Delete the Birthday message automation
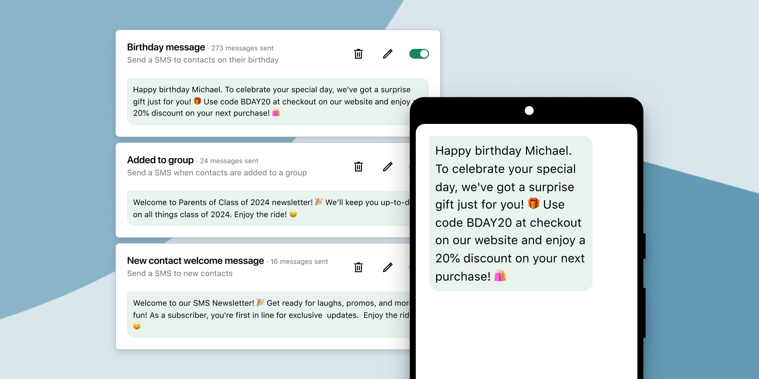 (x=358, y=54)
